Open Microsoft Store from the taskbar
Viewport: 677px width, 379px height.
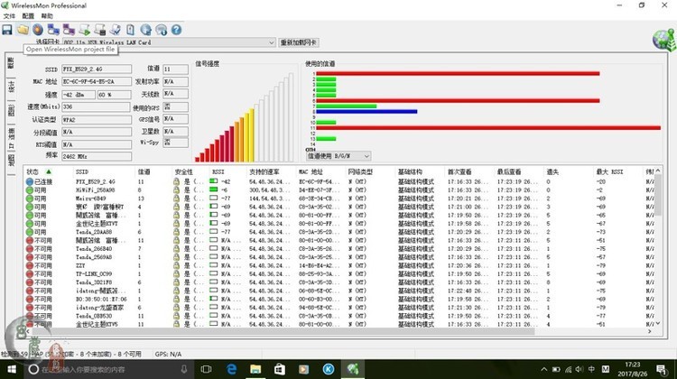point(279,369)
